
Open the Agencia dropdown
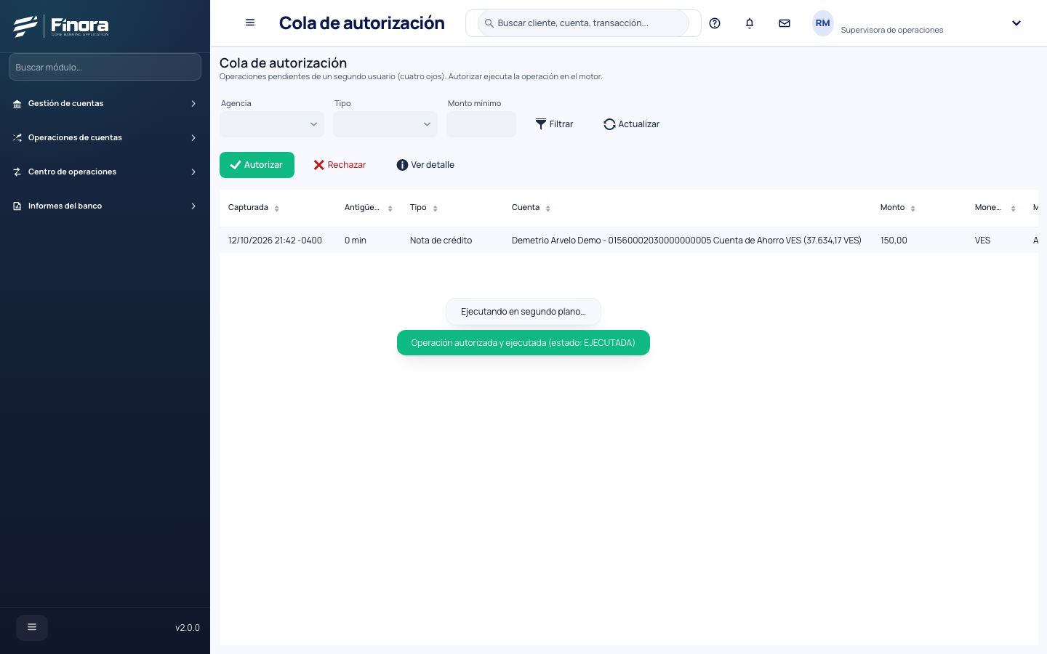272,124
